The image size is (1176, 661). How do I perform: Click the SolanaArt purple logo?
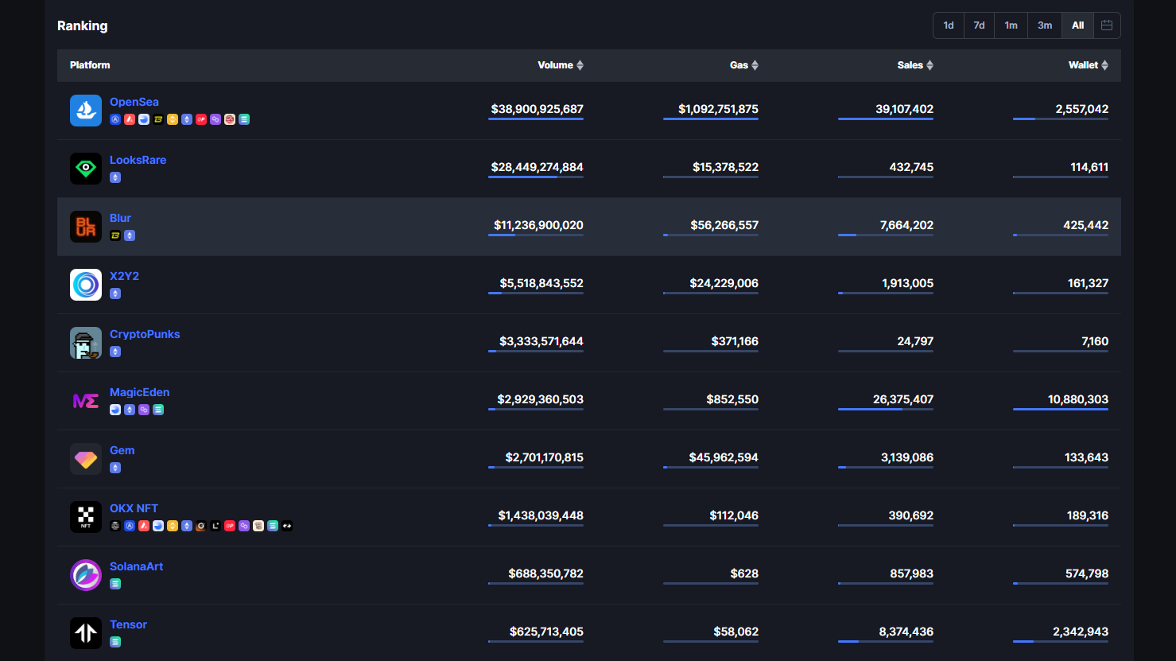86,575
